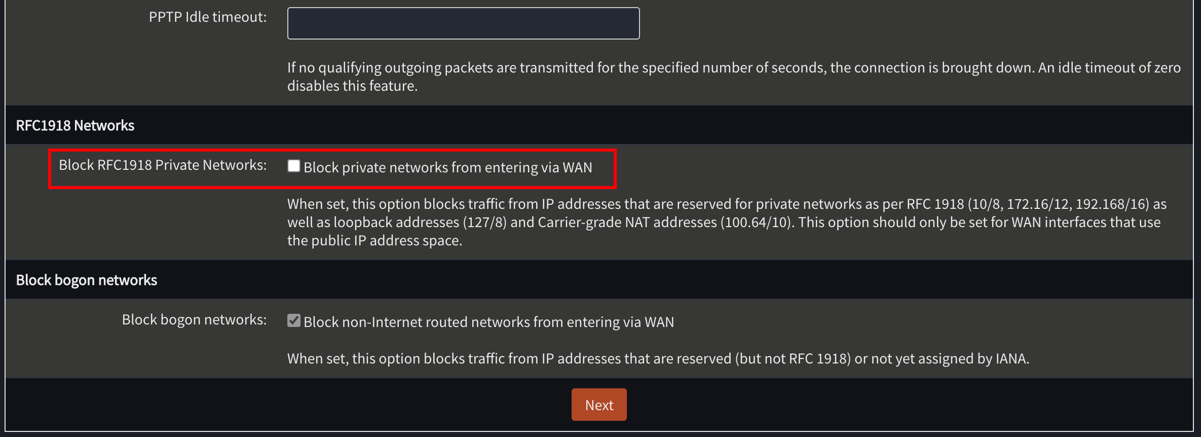This screenshot has height=437, width=1201.
Task: Click the RFC1918 Networks section header
Action: 75,125
